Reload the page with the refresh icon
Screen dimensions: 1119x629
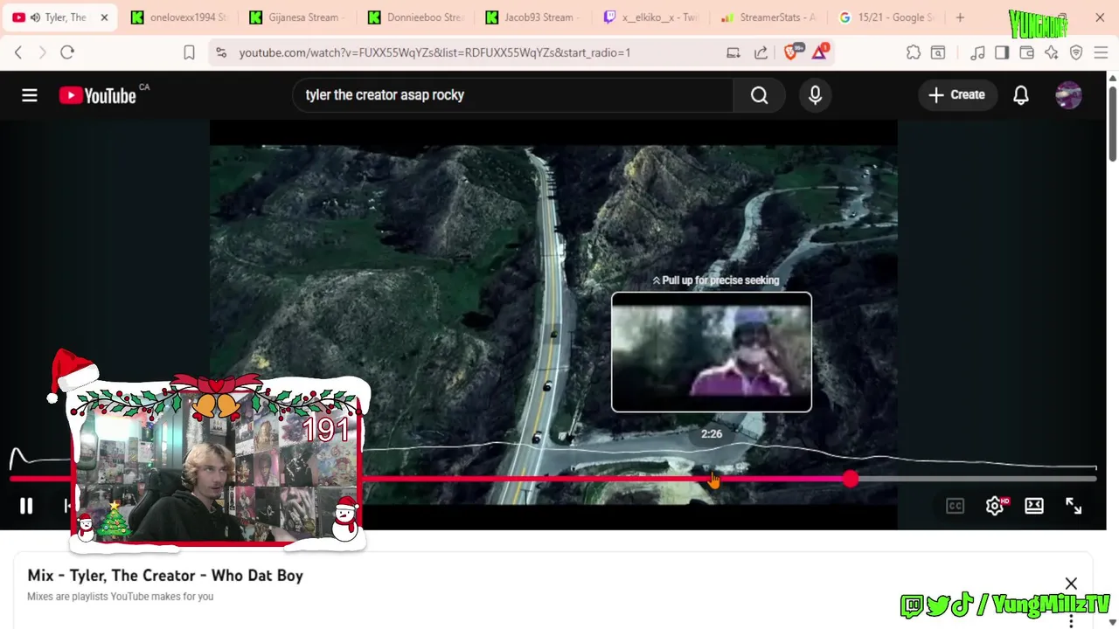(67, 52)
